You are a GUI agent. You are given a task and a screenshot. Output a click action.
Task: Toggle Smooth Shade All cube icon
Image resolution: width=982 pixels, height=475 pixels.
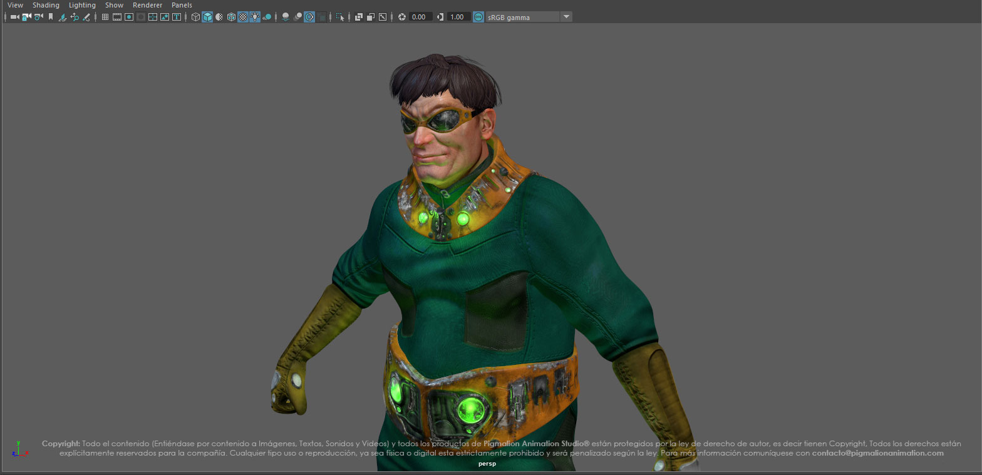[x=207, y=17]
